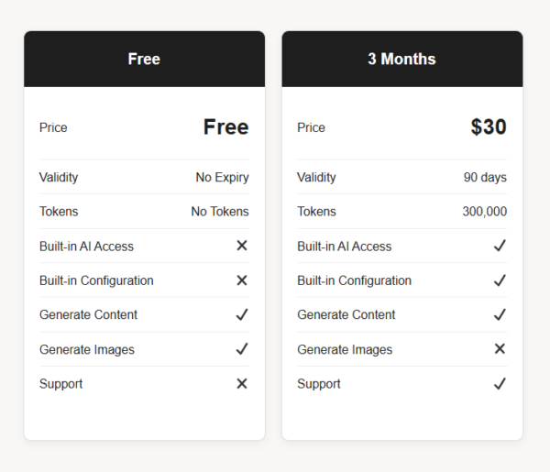This screenshot has width=550, height=472.
Task: Click the No Tokens value
Action: pyautogui.click(x=220, y=212)
